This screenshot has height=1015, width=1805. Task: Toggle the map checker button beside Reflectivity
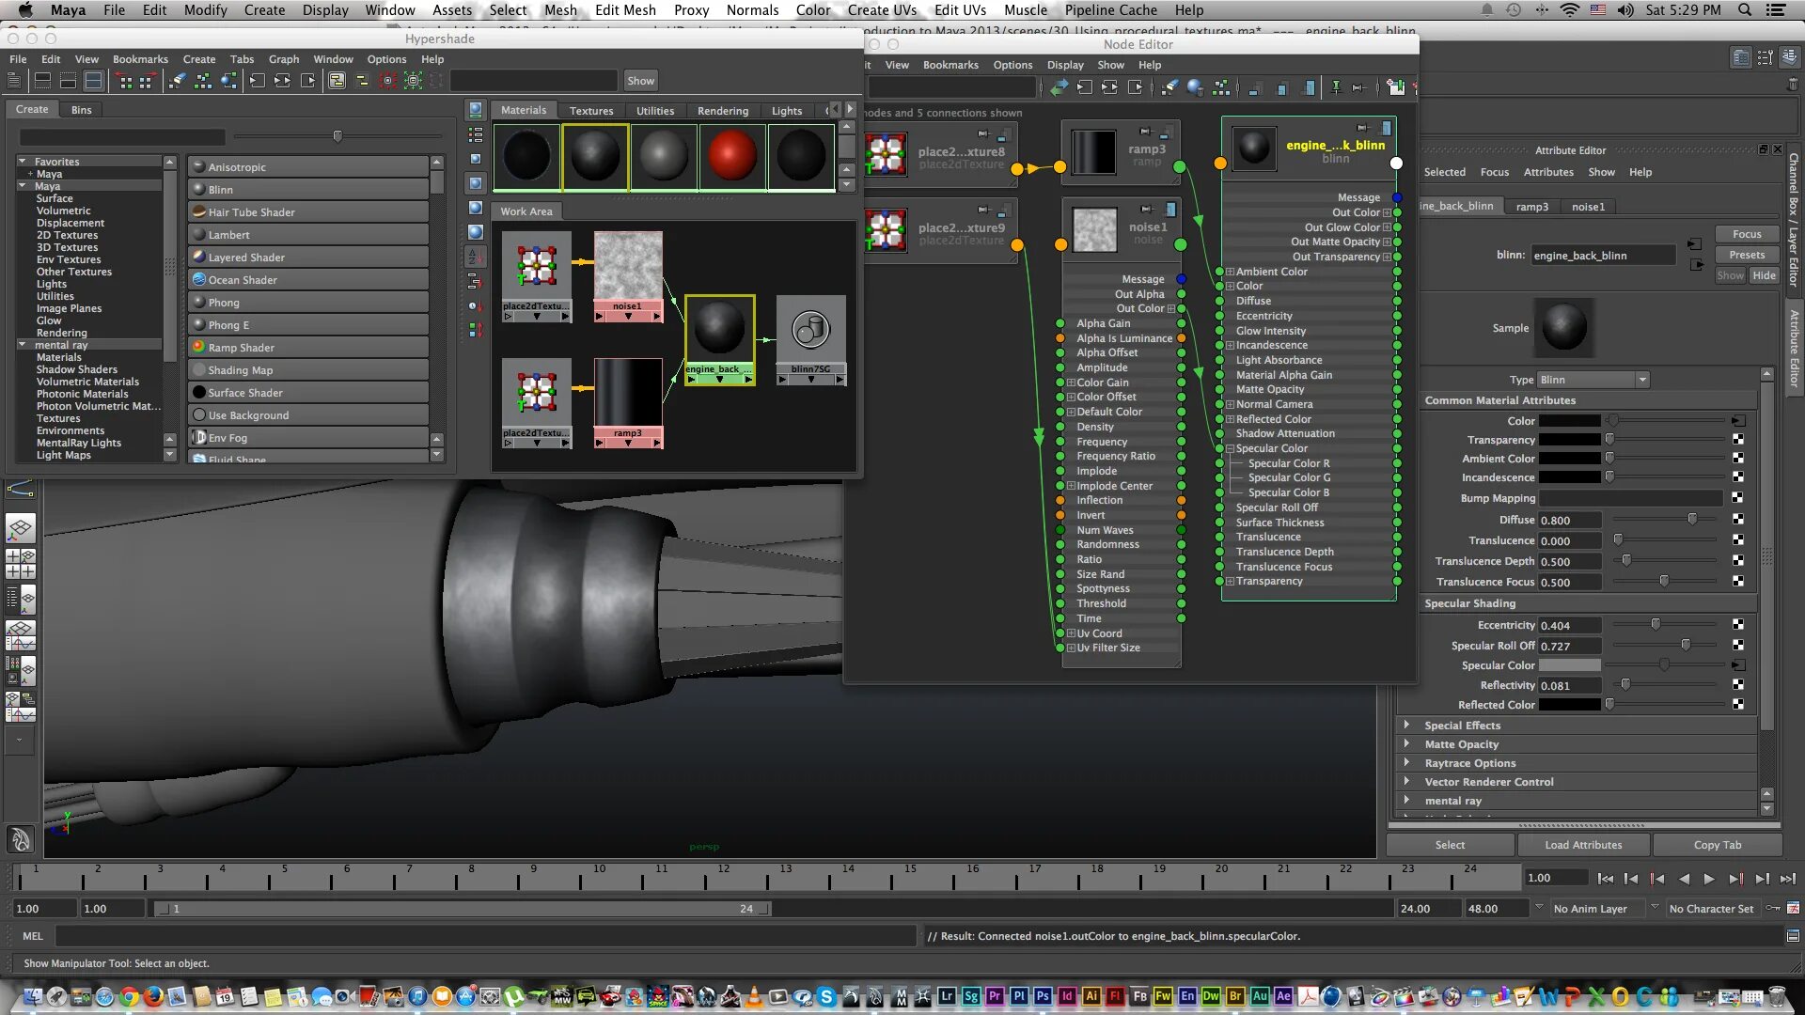tap(1737, 685)
